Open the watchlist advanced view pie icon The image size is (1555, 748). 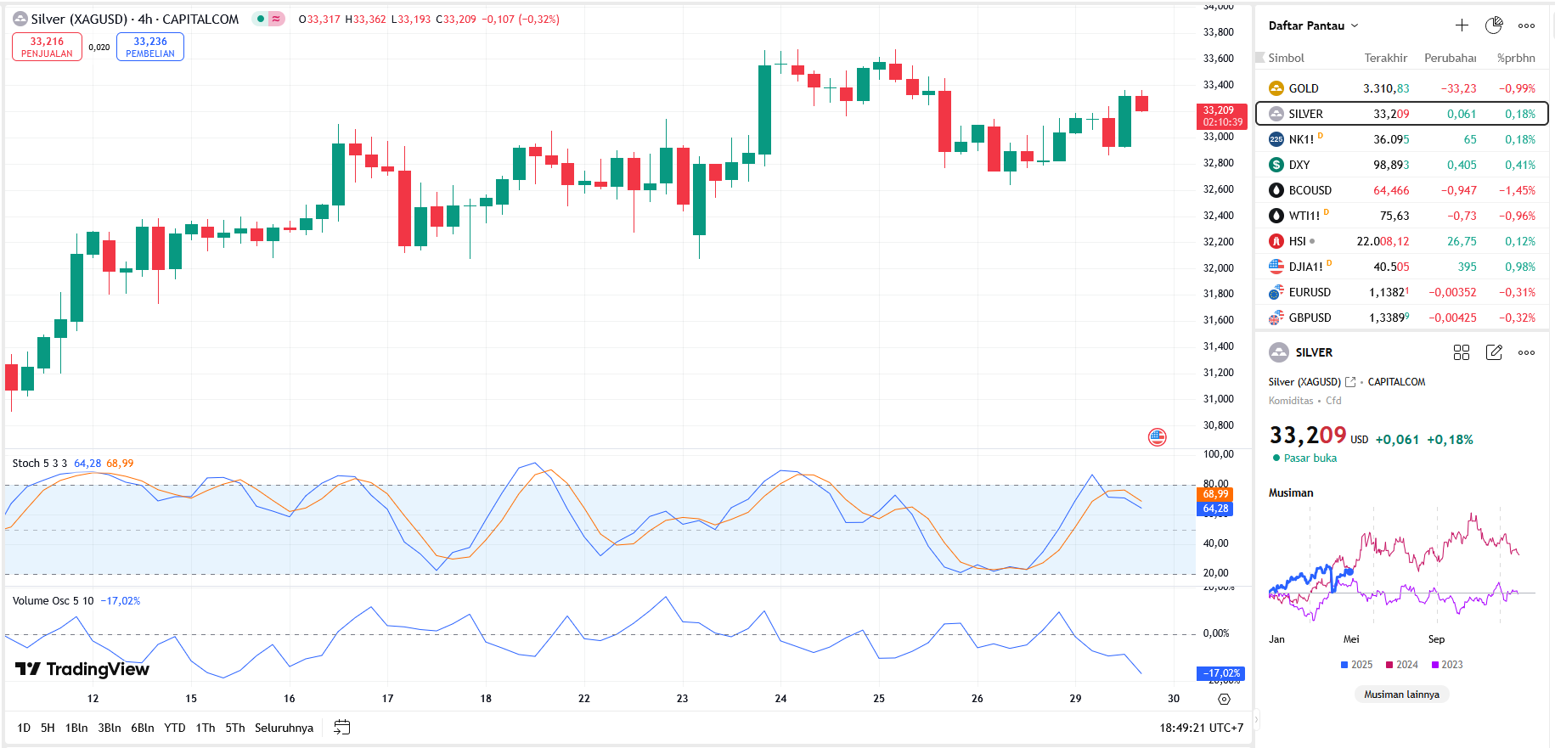[x=1494, y=25]
